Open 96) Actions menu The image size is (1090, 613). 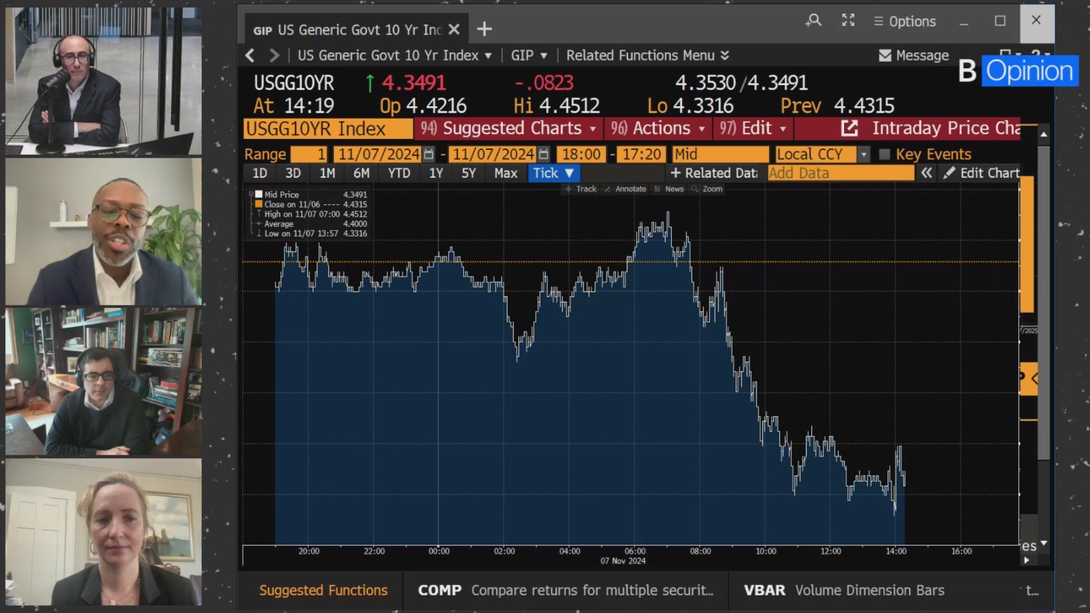tap(657, 129)
